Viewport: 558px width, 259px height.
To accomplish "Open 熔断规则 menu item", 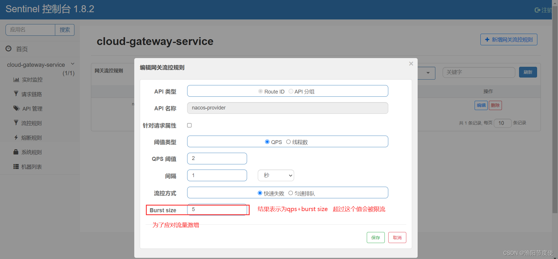I will [x=32, y=138].
